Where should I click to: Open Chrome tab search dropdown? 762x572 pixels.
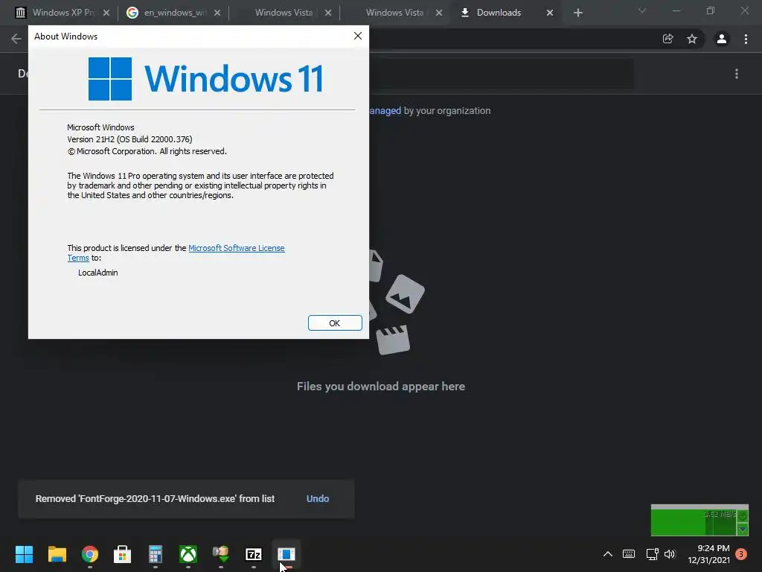[642, 10]
